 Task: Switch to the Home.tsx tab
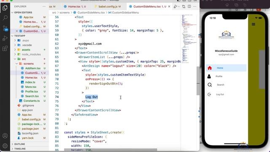(x=75, y=7)
